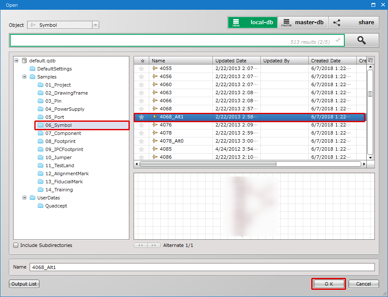Toggle the favorite star for 4076
388x297 pixels.
(x=142, y=125)
